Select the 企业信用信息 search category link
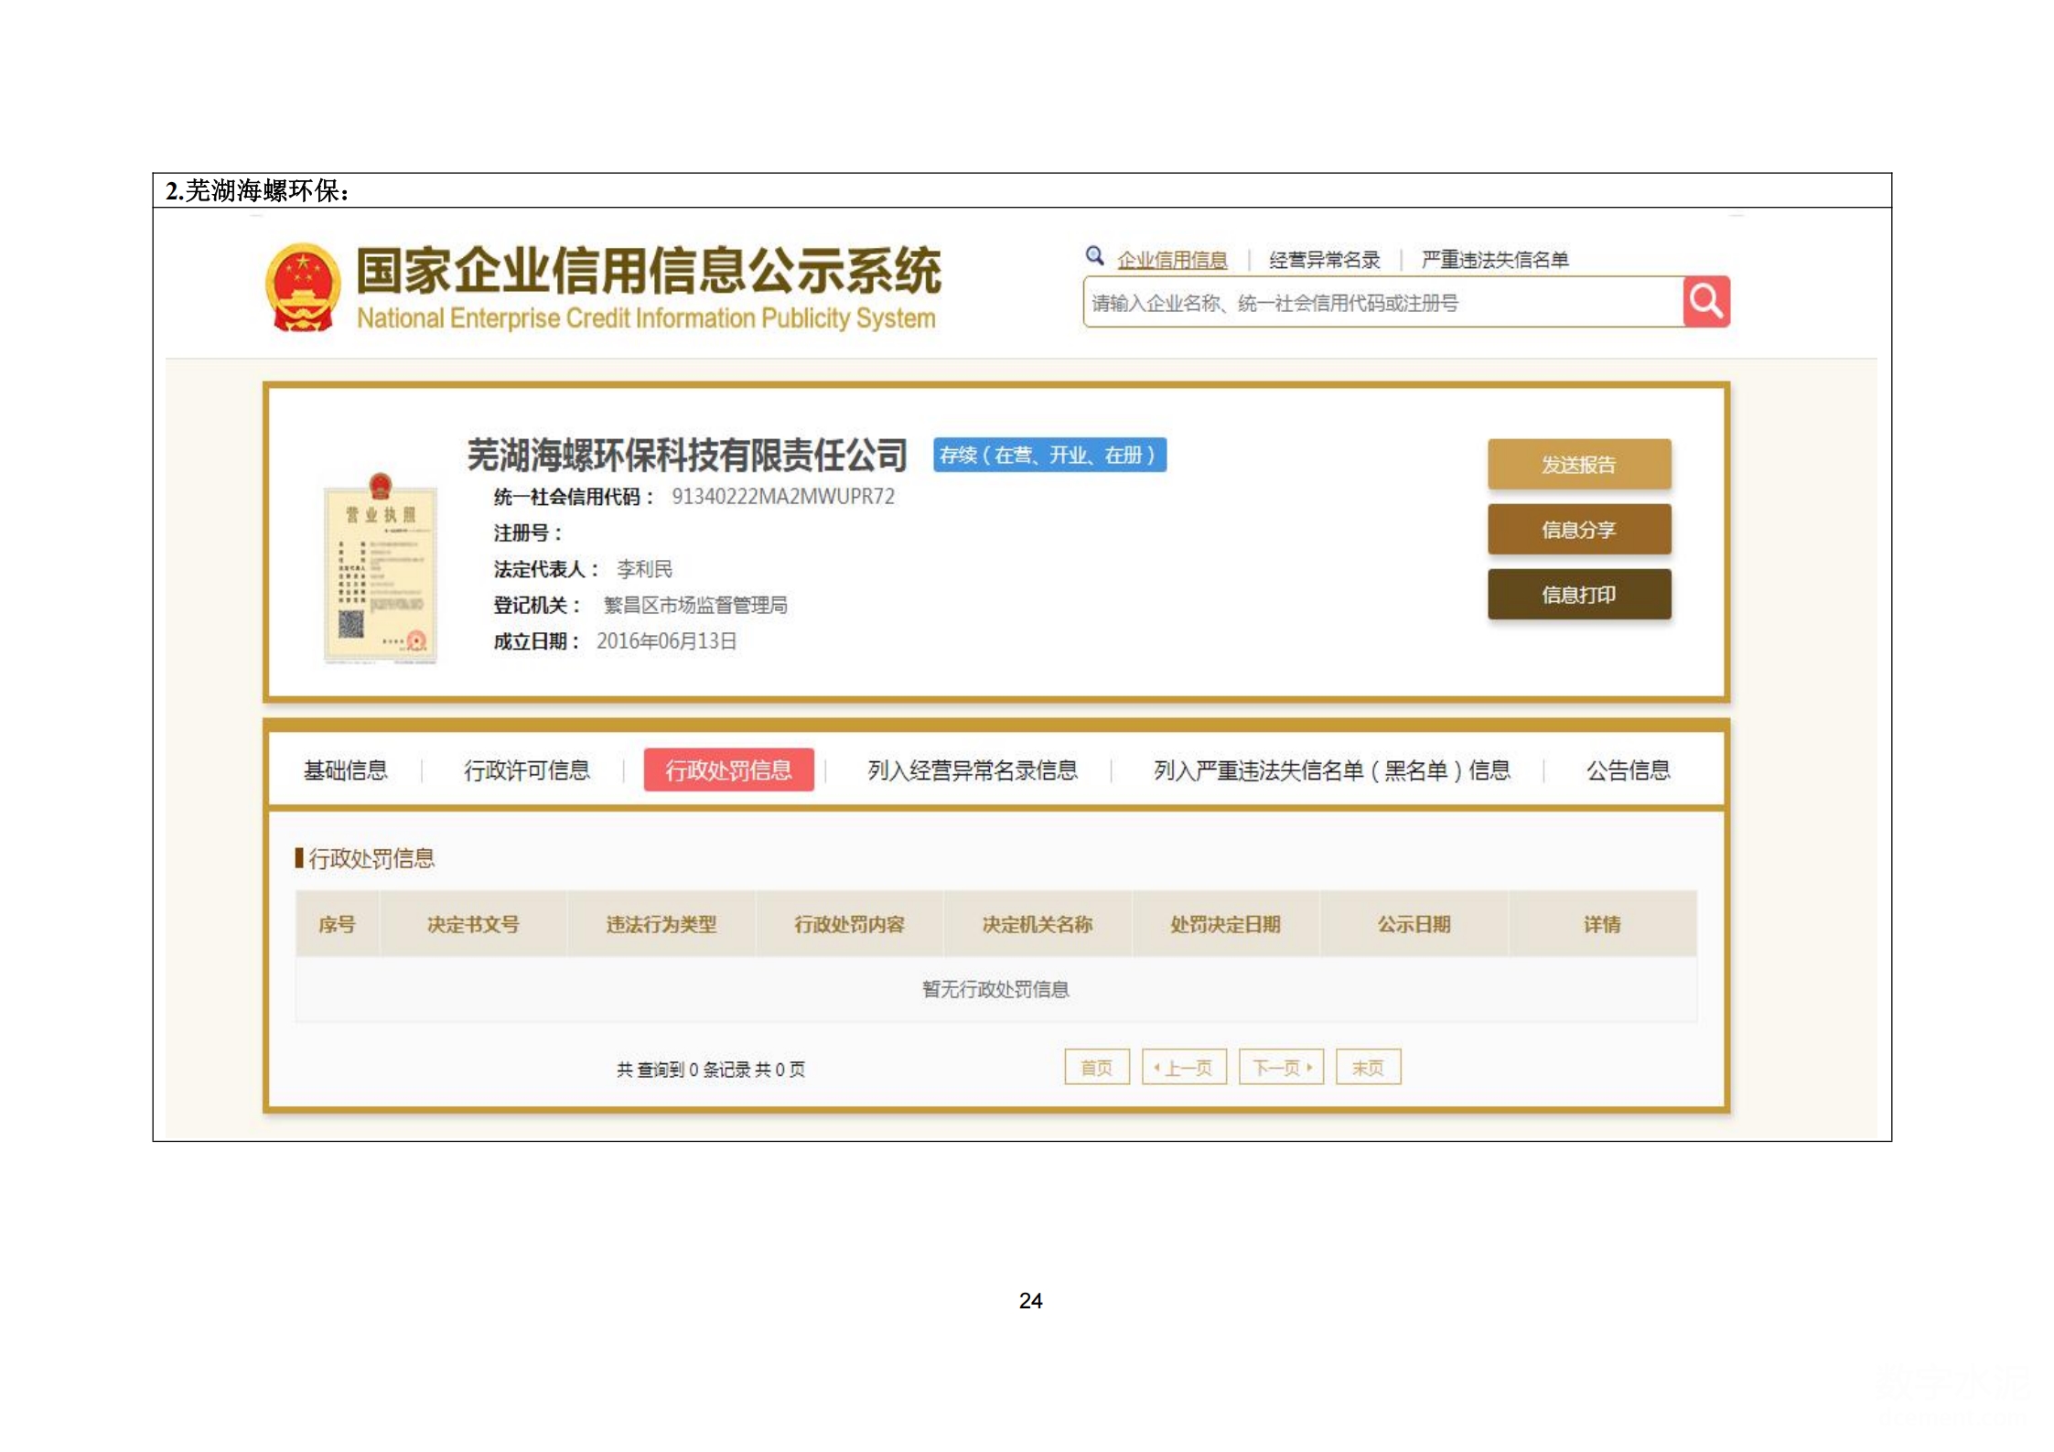Image resolution: width=2054 pixels, height=1452 pixels. click(1171, 260)
